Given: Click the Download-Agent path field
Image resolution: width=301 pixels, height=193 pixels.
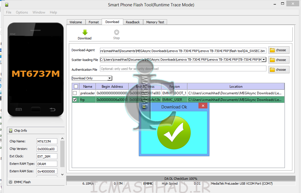Looking at the screenshot, I should pyautogui.click(x=183, y=51).
